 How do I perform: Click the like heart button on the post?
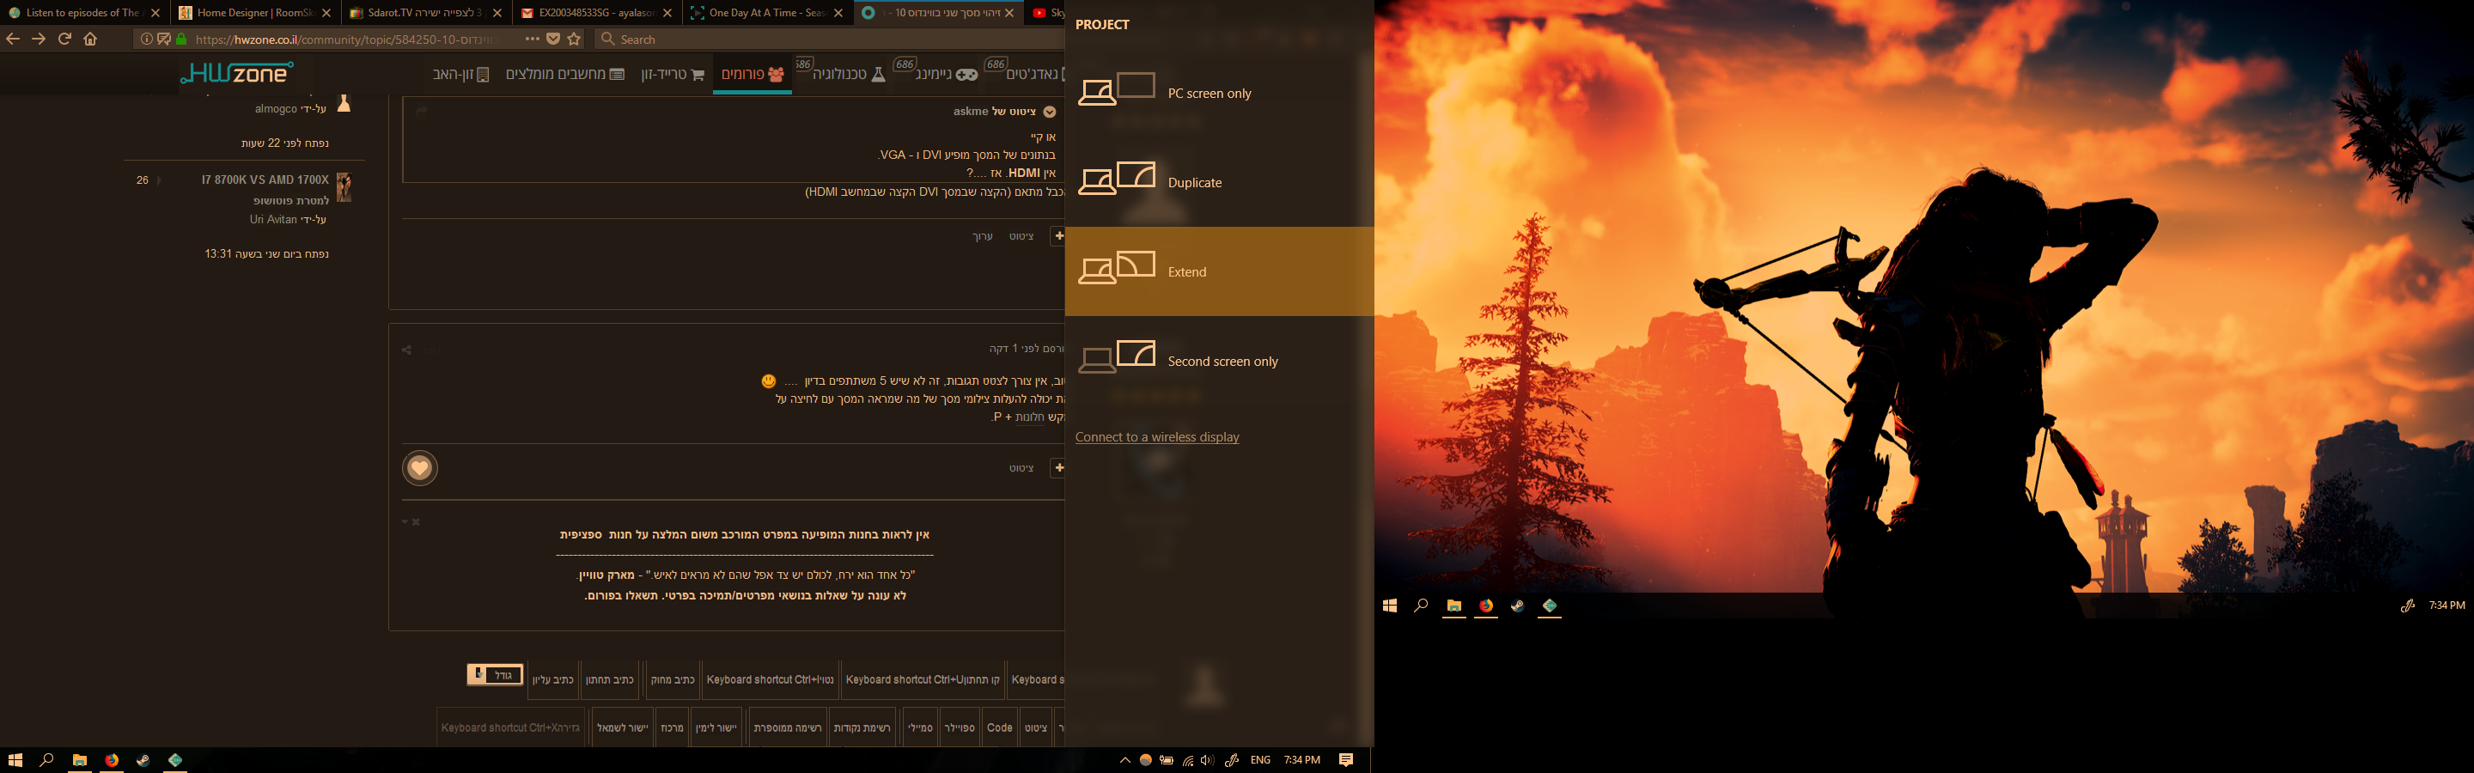click(x=420, y=467)
